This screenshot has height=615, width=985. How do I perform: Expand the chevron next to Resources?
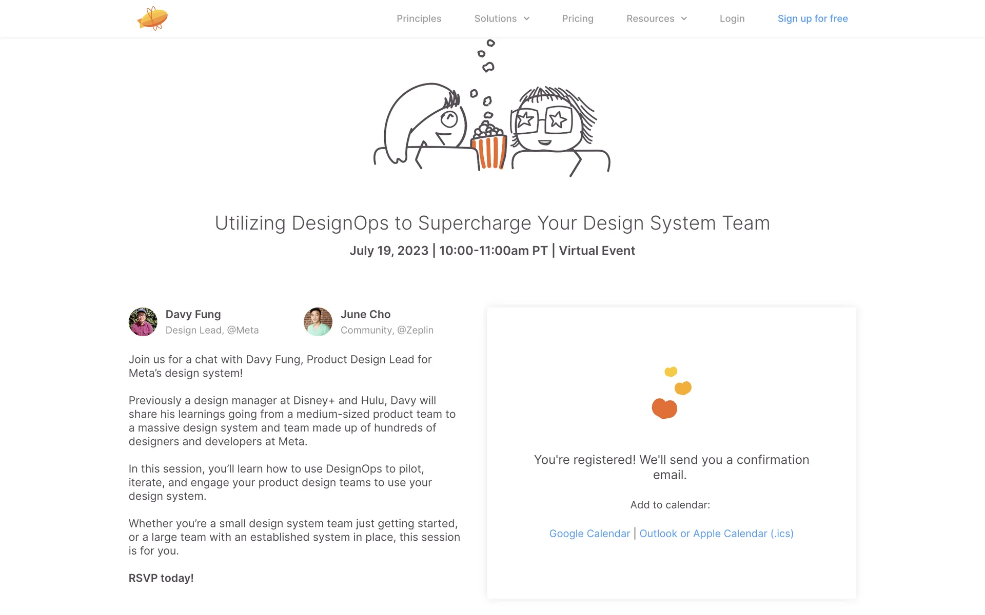684,18
